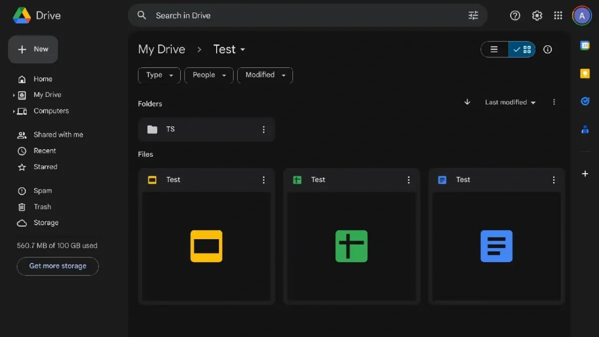Expand My Drive tree in sidebar
The width and height of the screenshot is (599, 337).
(x=14, y=95)
